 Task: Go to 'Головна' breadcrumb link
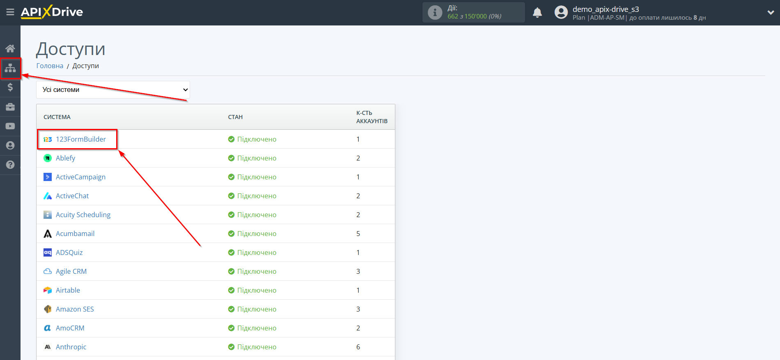click(x=50, y=66)
